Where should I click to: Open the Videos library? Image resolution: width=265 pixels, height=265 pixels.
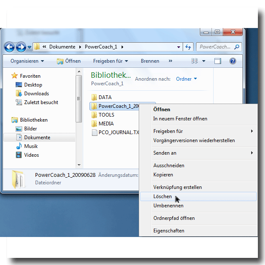click(x=27, y=155)
